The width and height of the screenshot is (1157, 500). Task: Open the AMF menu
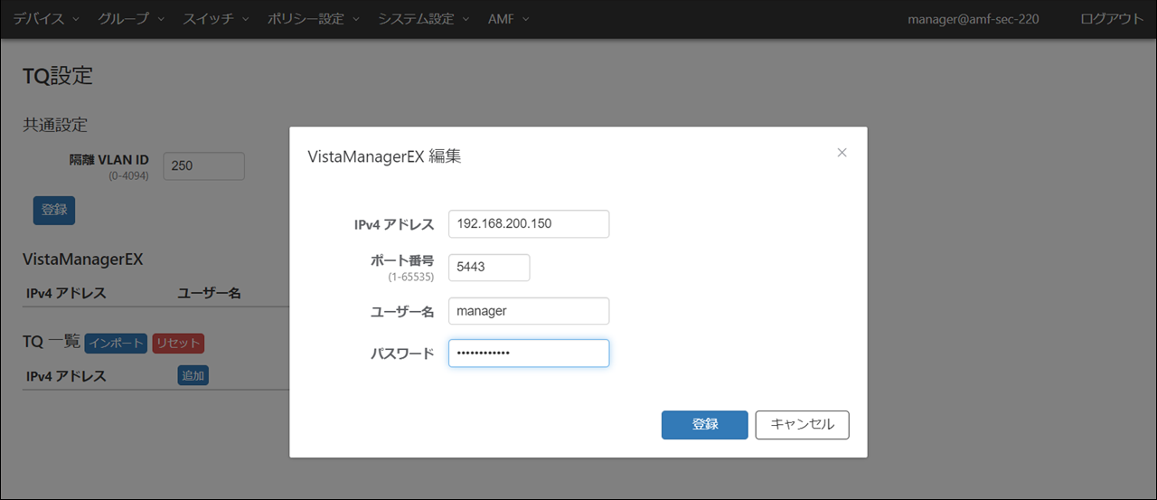coord(509,19)
